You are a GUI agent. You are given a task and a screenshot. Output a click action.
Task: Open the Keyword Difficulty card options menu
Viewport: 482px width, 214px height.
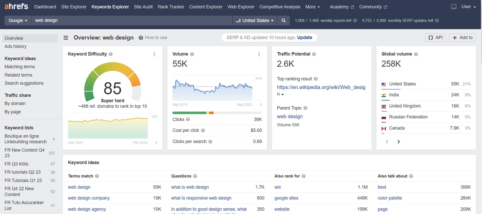point(154,54)
